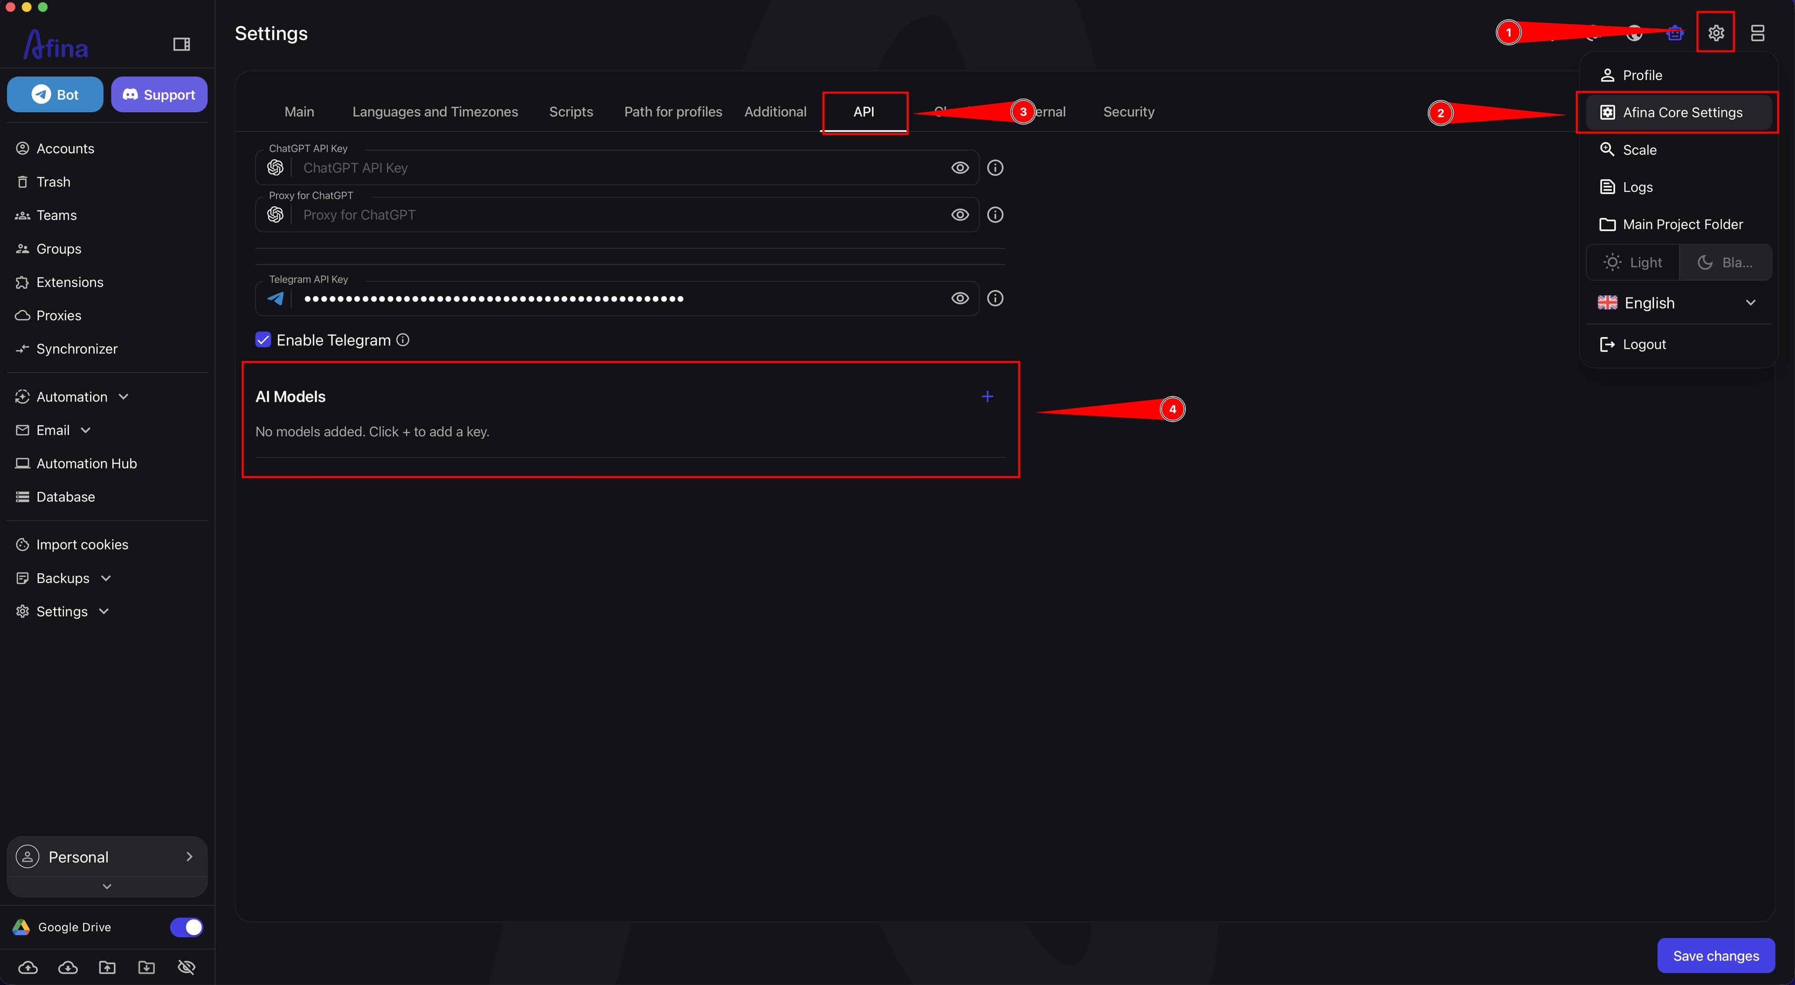
Task: Open Additional tab
Action: 775,112
